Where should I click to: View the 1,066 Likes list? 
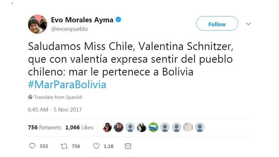pos(80,127)
